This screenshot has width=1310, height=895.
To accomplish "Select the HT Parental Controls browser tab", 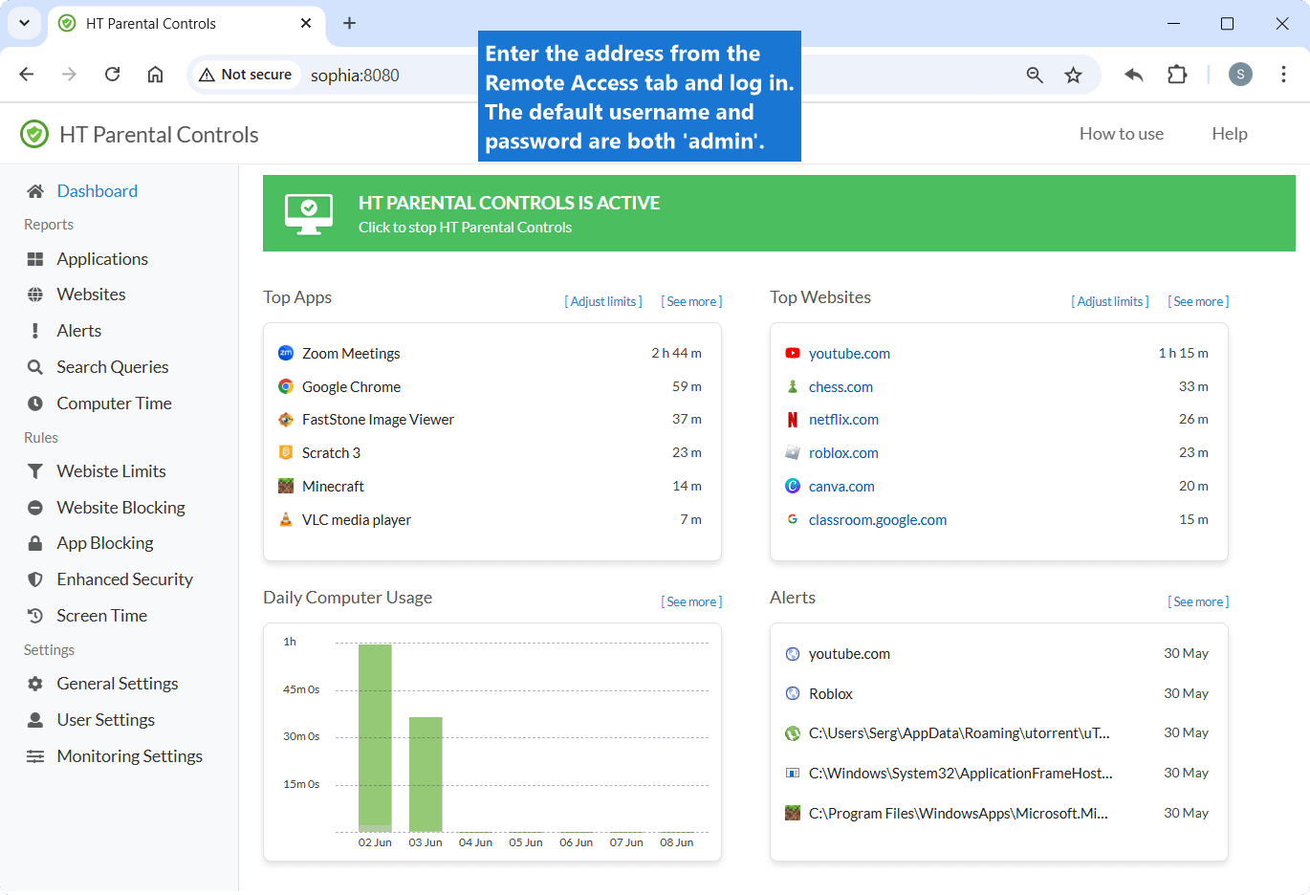I will [186, 24].
